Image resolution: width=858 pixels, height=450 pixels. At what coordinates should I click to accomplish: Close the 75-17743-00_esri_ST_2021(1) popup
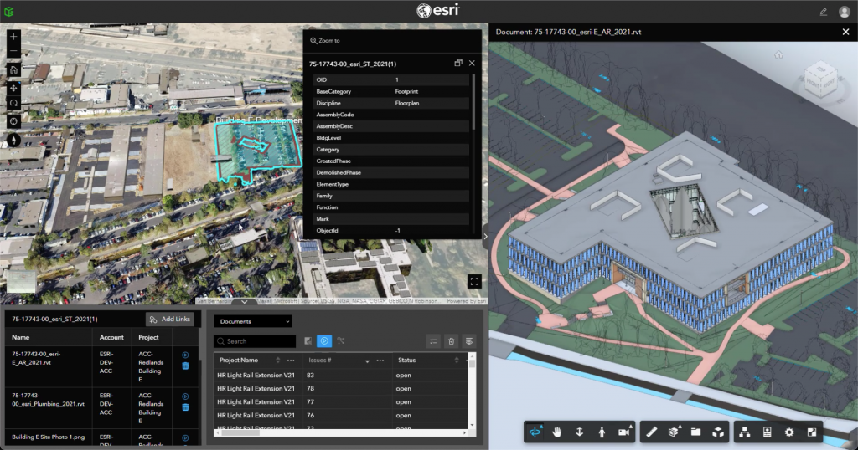(472, 64)
